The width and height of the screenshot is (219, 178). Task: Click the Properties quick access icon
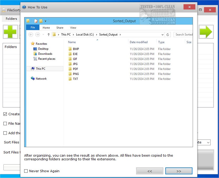coord(36,21)
